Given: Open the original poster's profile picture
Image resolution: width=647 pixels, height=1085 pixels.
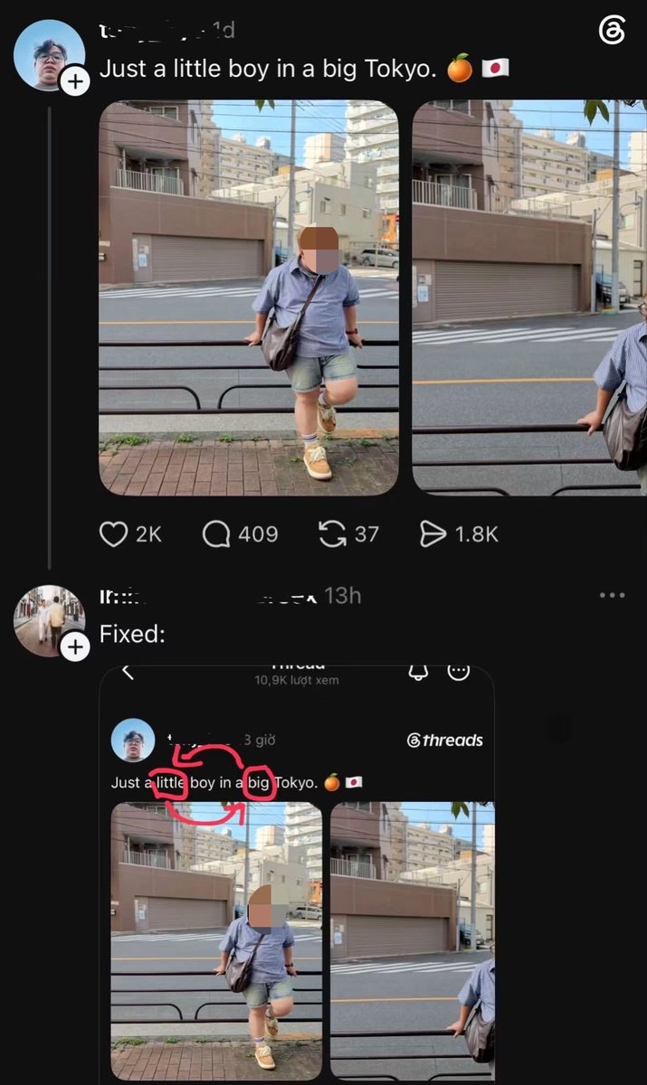Looking at the screenshot, I should (x=49, y=54).
